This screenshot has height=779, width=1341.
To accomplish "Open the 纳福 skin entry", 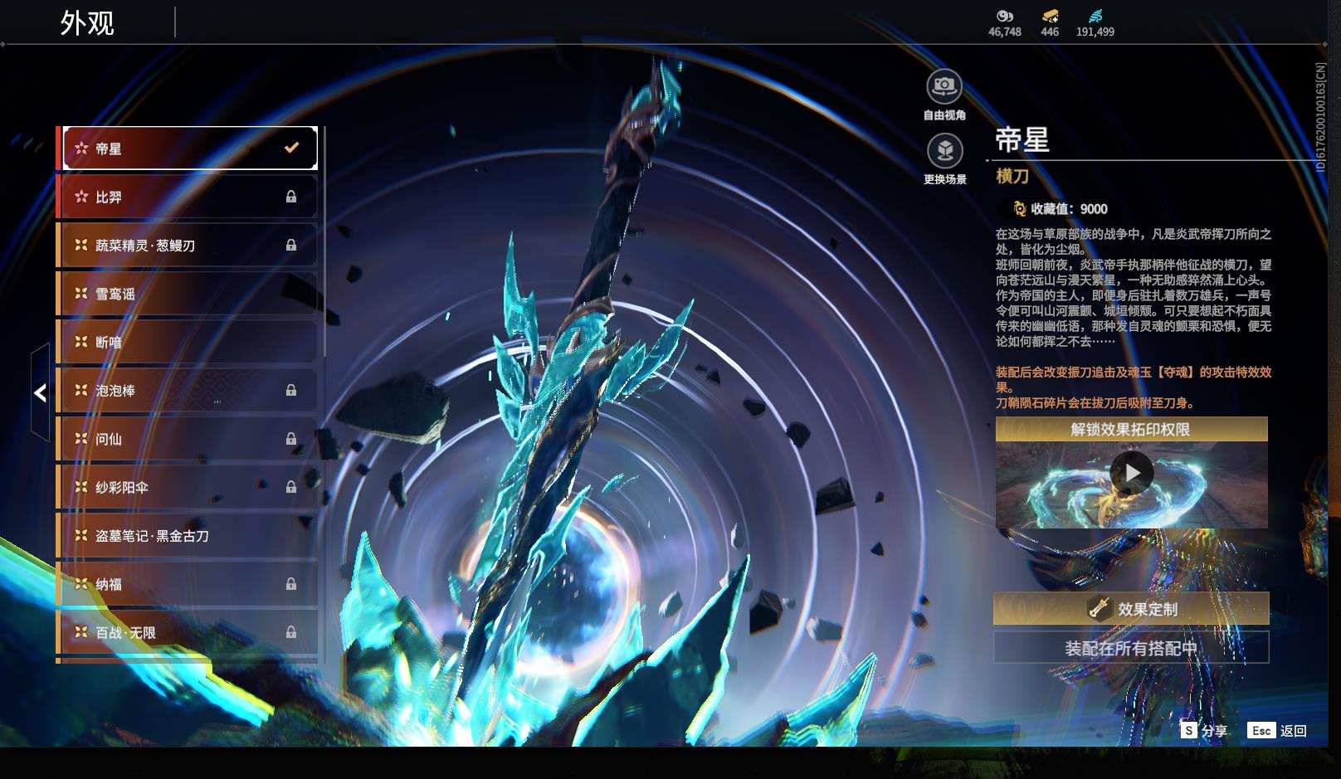I will (x=188, y=584).
